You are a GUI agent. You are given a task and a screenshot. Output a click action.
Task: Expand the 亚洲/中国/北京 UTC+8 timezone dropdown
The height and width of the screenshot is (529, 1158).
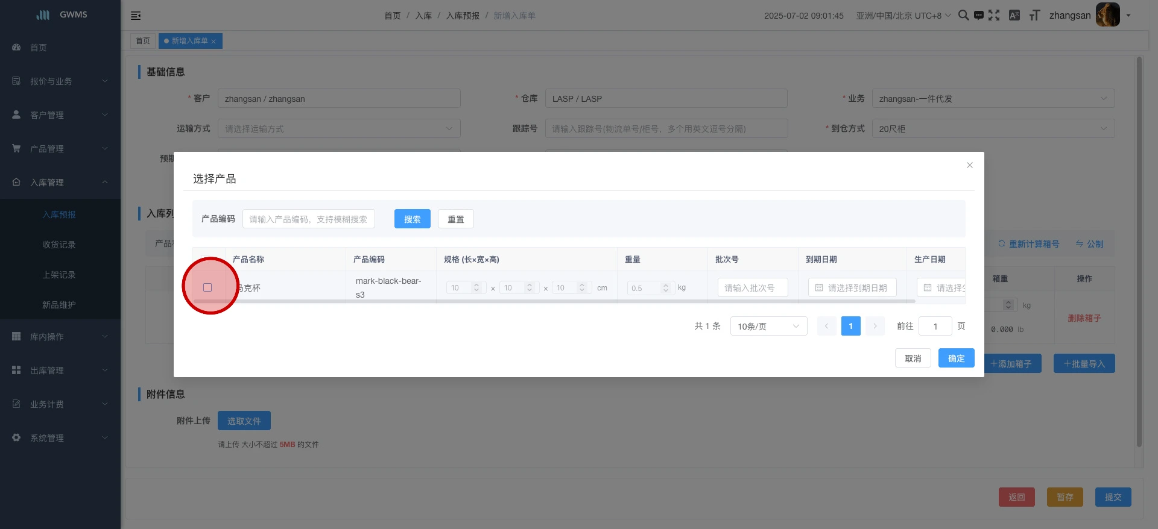click(x=903, y=16)
